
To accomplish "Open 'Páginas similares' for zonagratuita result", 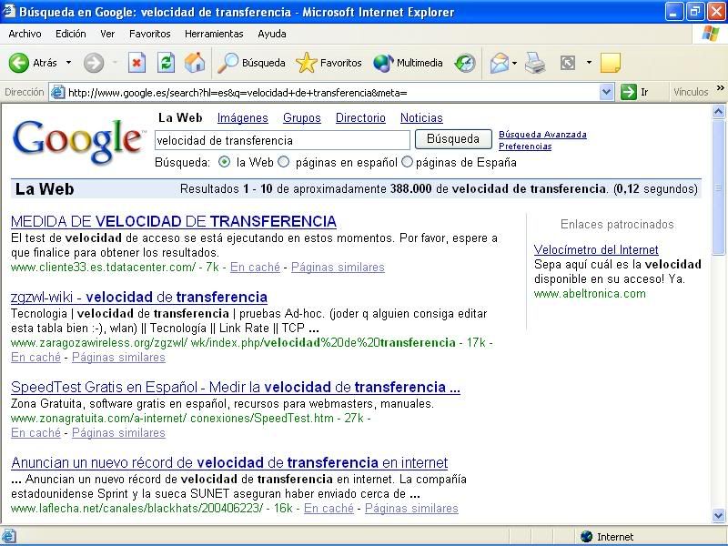I will 118,433.
